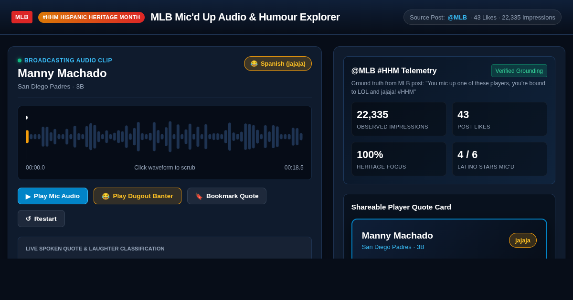Click the Broadcasting Audio Clip status label

(68, 60)
